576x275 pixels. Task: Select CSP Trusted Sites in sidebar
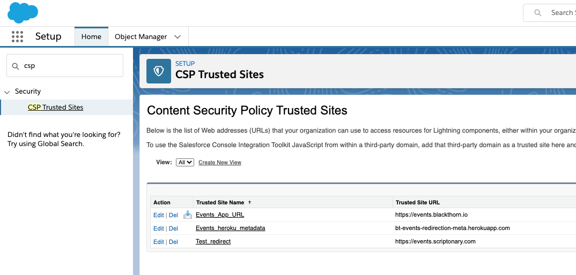(55, 107)
